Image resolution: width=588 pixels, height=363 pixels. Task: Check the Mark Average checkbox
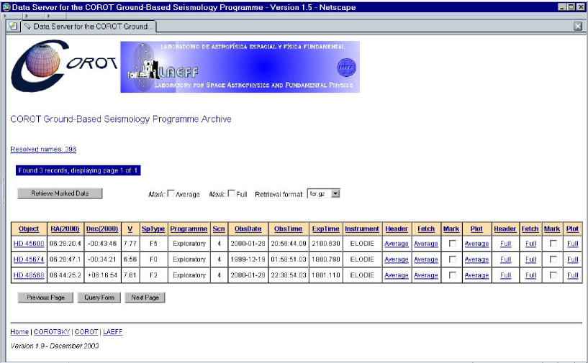[171, 193]
